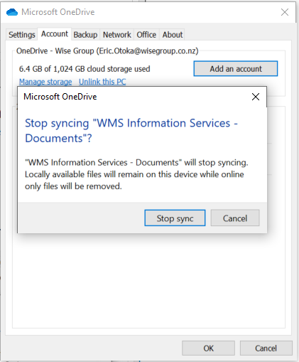Open the Settings tab
This screenshot has height=362, width=299.
(x=22, y=35)
